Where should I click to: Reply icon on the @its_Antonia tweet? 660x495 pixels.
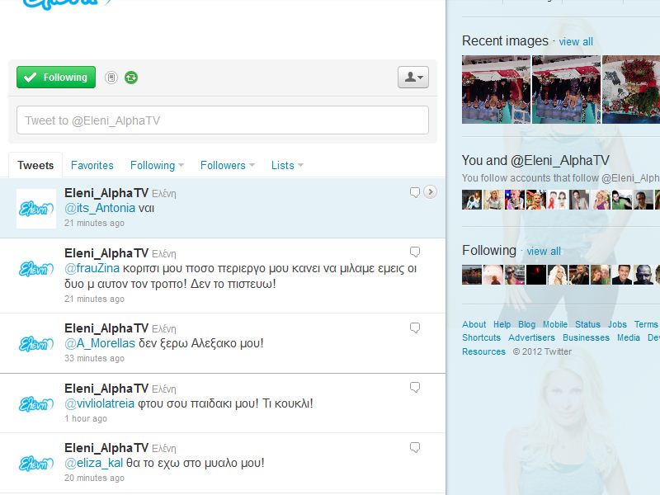[415, 192]
